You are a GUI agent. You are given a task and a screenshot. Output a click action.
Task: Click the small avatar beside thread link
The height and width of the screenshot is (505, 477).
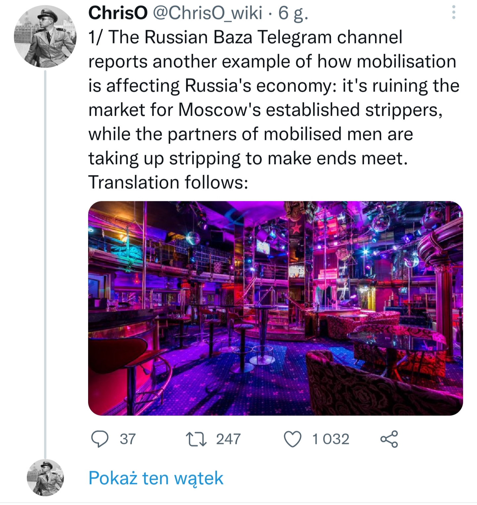coord(45,477)
